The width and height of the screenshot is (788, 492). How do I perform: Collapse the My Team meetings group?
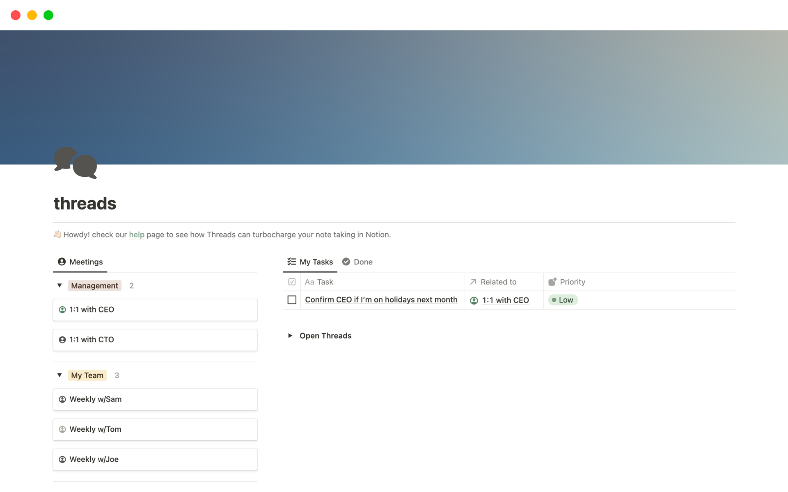[x=60, y=375]
